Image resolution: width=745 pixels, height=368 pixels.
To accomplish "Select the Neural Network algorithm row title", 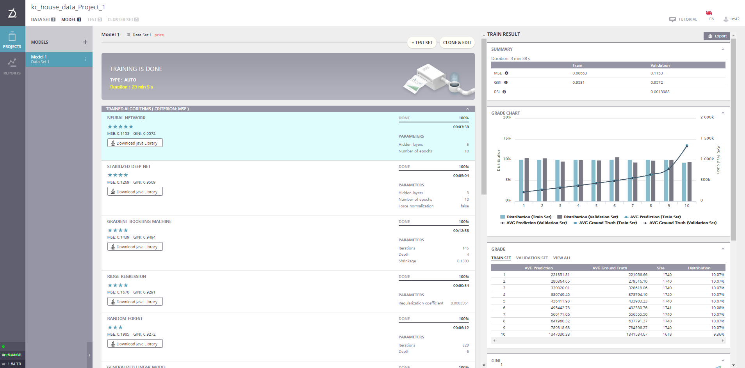I will pos(126,118).
